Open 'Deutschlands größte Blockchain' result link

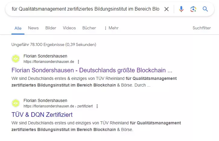(x=92, y=70)
